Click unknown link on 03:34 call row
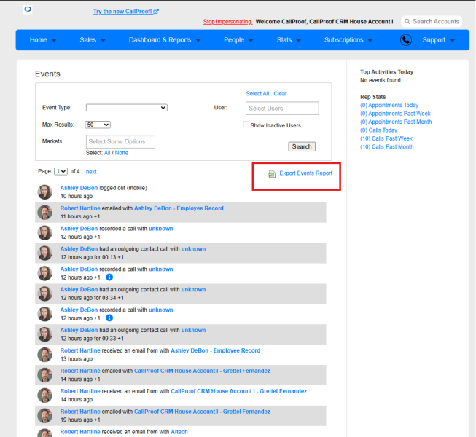Screen dimensions: 476x437 pos(193,289)
